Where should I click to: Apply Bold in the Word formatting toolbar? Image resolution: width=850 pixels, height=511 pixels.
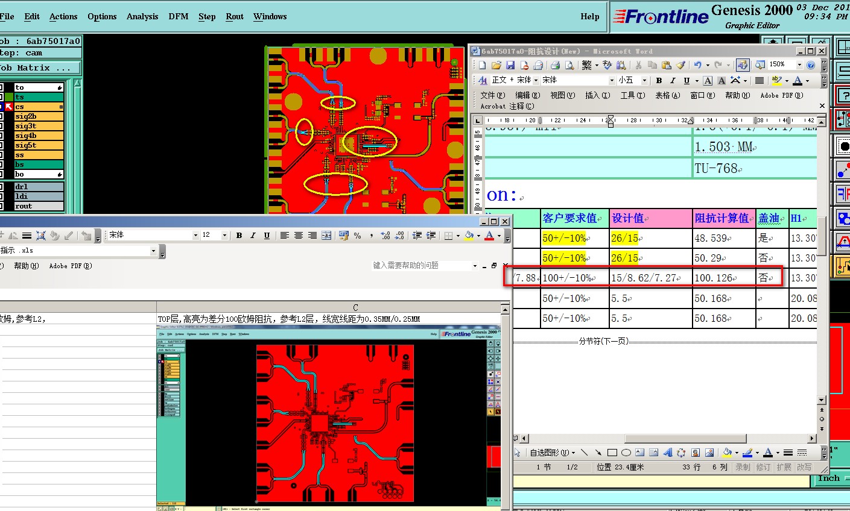[659, 80]
